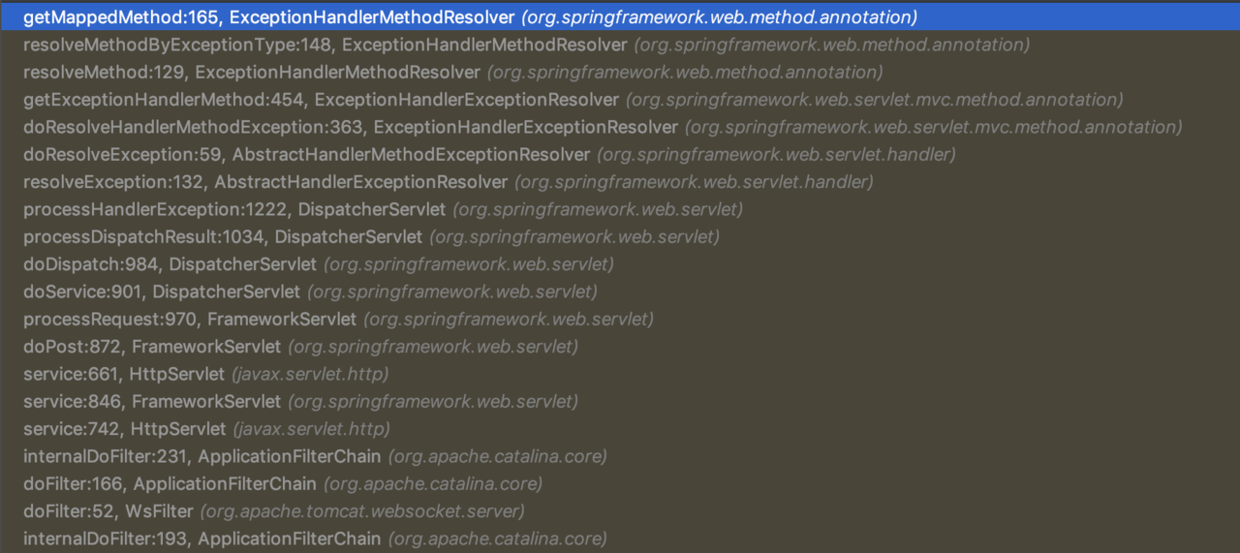Click processHandlerException:1222 DispatcherServlet frame
Screen dimensions: 1240x553
[620, 209]
